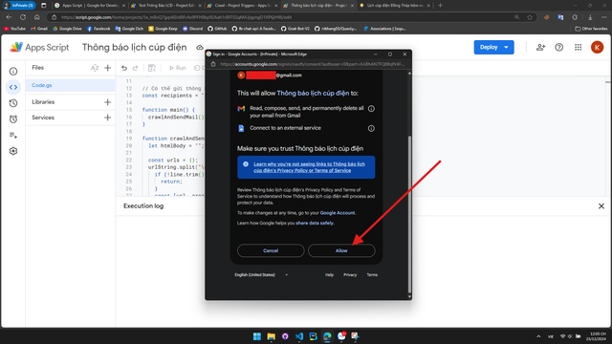Open a new browser tab

click(440, 6)
